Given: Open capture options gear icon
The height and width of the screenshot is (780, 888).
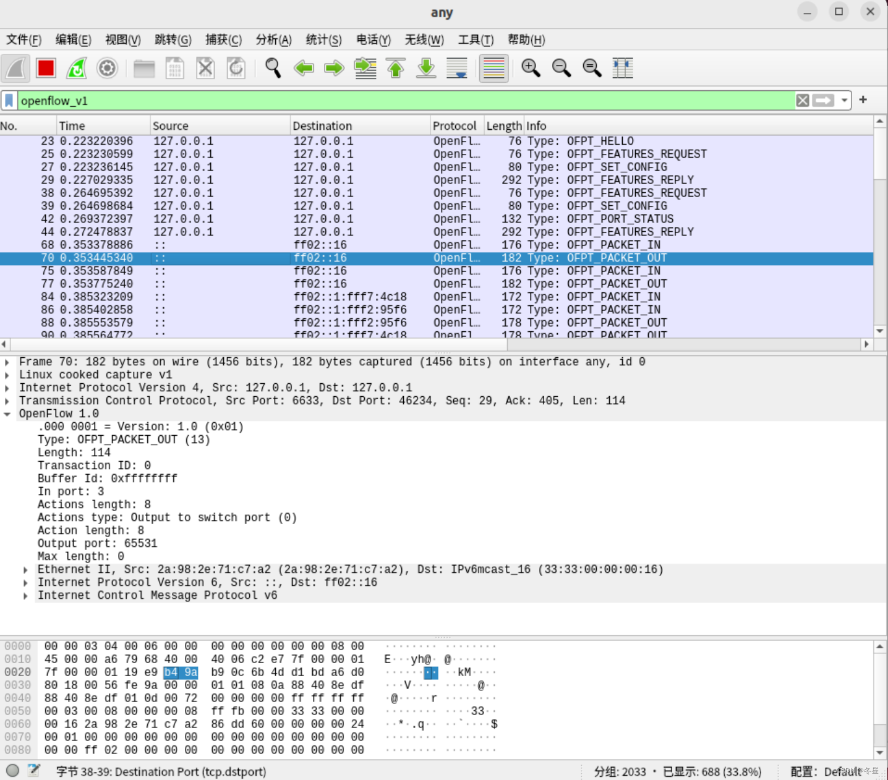Looking at the screenshot, I should 107,68.
